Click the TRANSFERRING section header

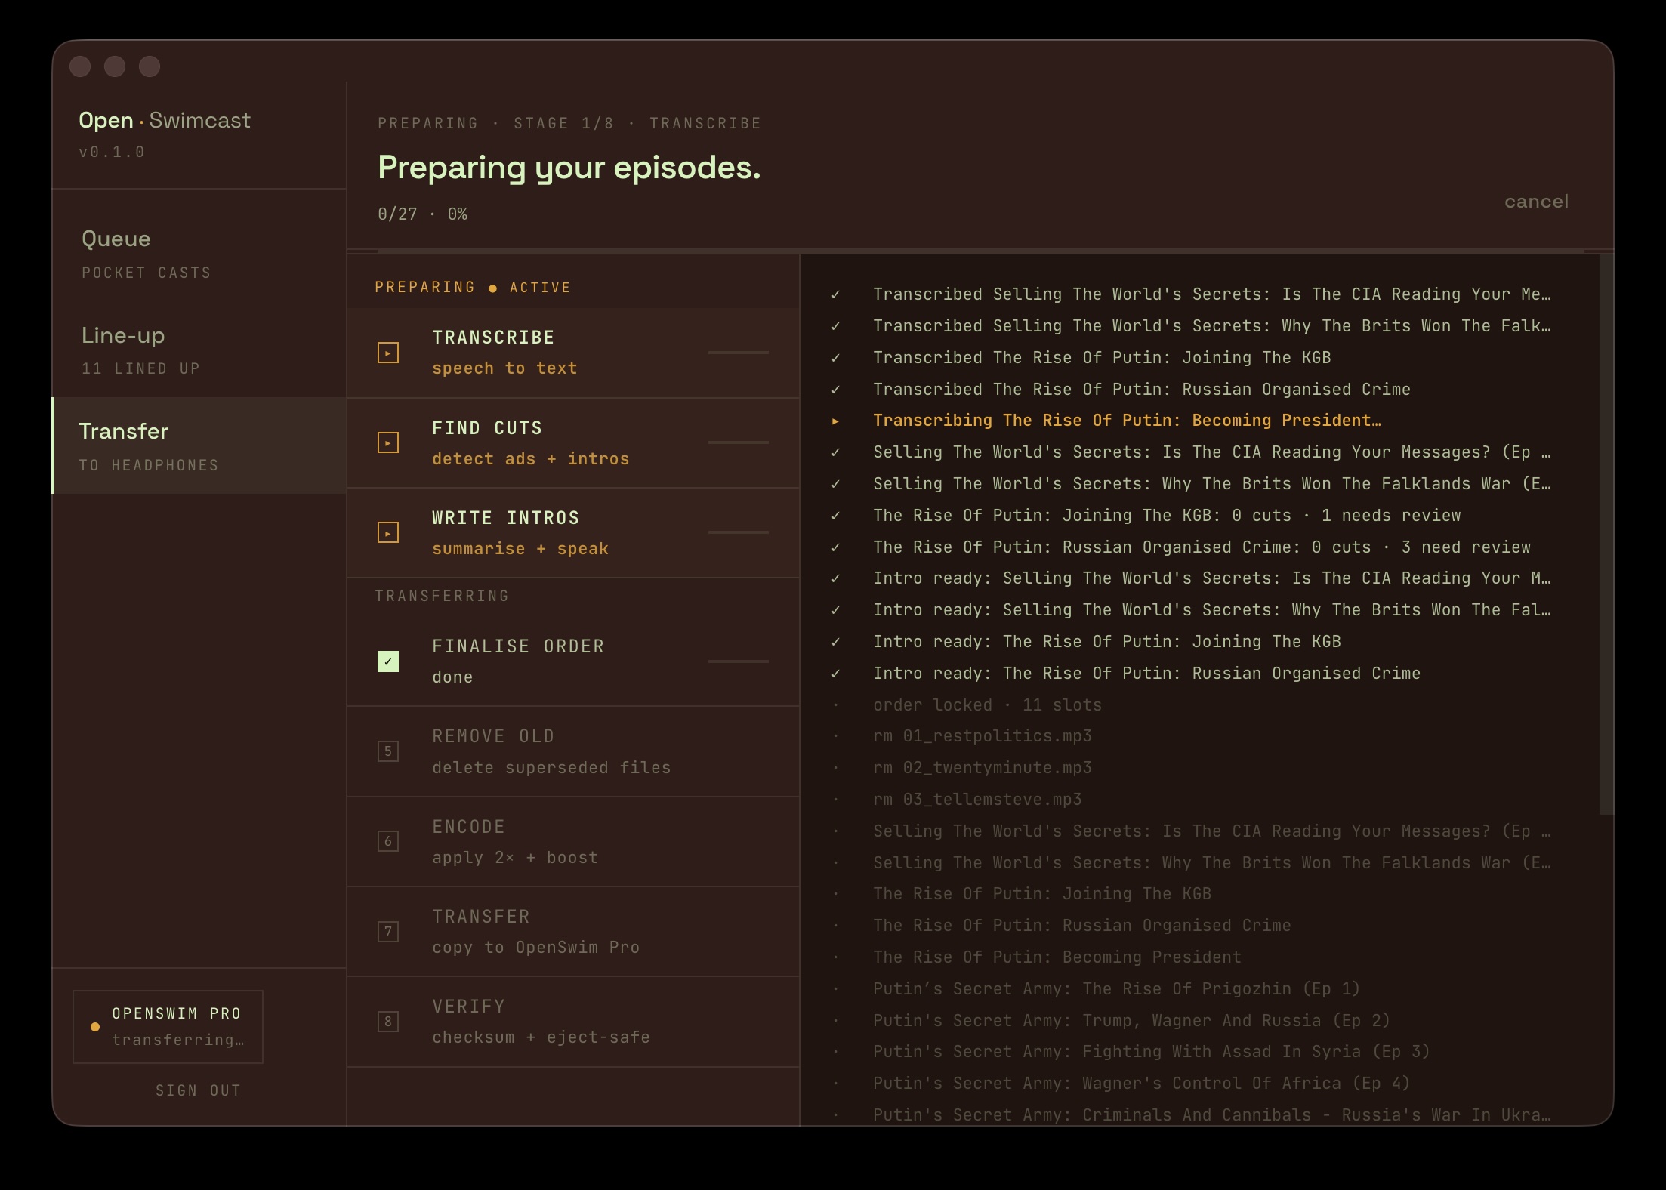pyautogui.click(x=442, y=596)
